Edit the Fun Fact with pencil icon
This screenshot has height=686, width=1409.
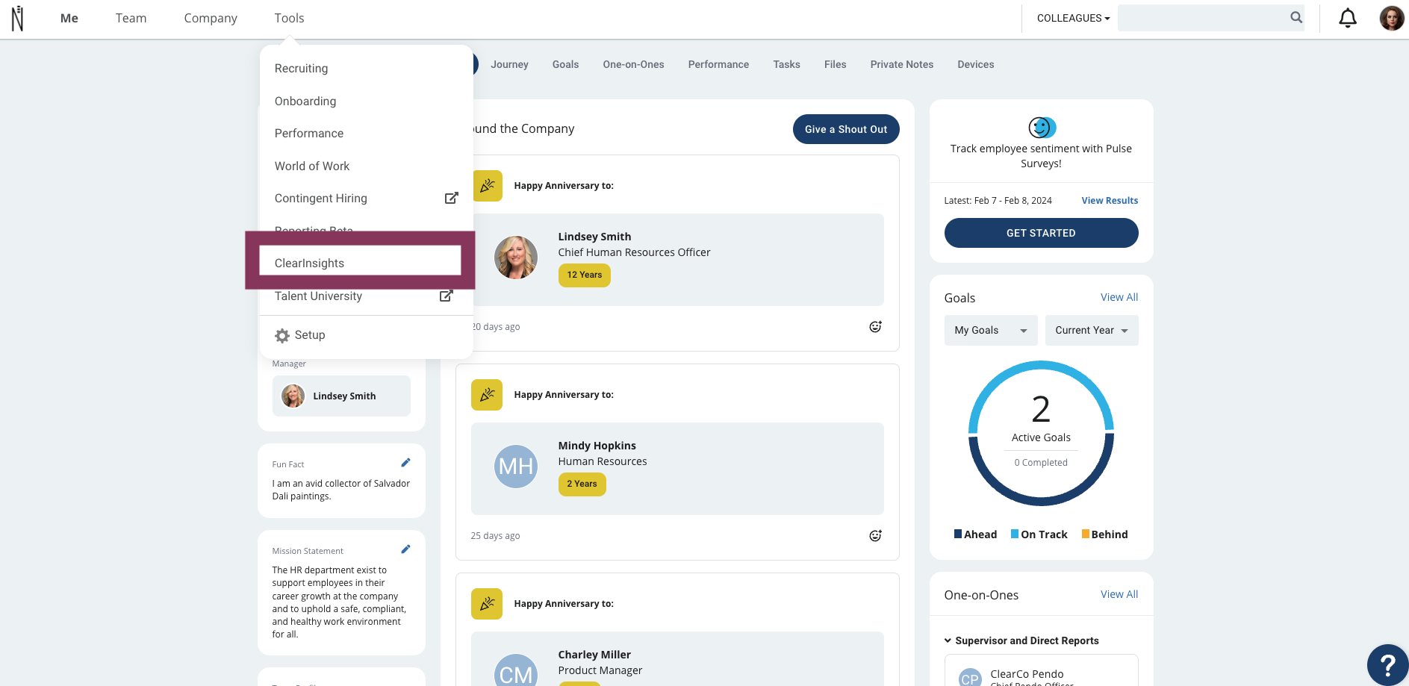click(x=405, y=463)
